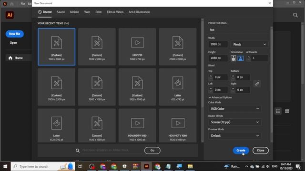Click the Illustrator Ai logo icon
The height and width of the screenshot is (171, 305).
pos(10,15)
